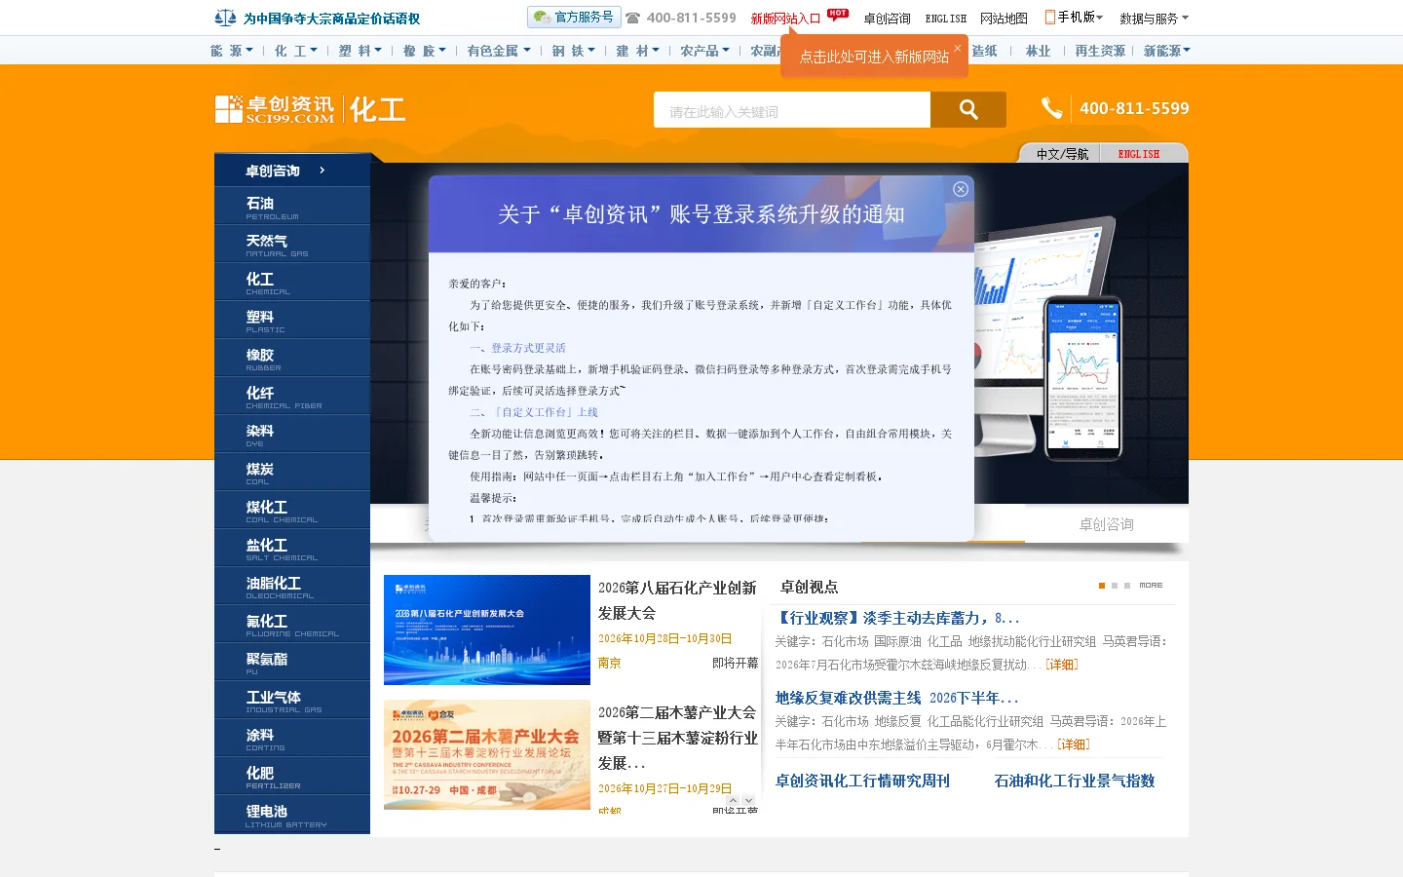This screenshot has height=877, width=1403.
Task: Open 化工 Chemical in sidebar
Action: click(x=292, y=282)
